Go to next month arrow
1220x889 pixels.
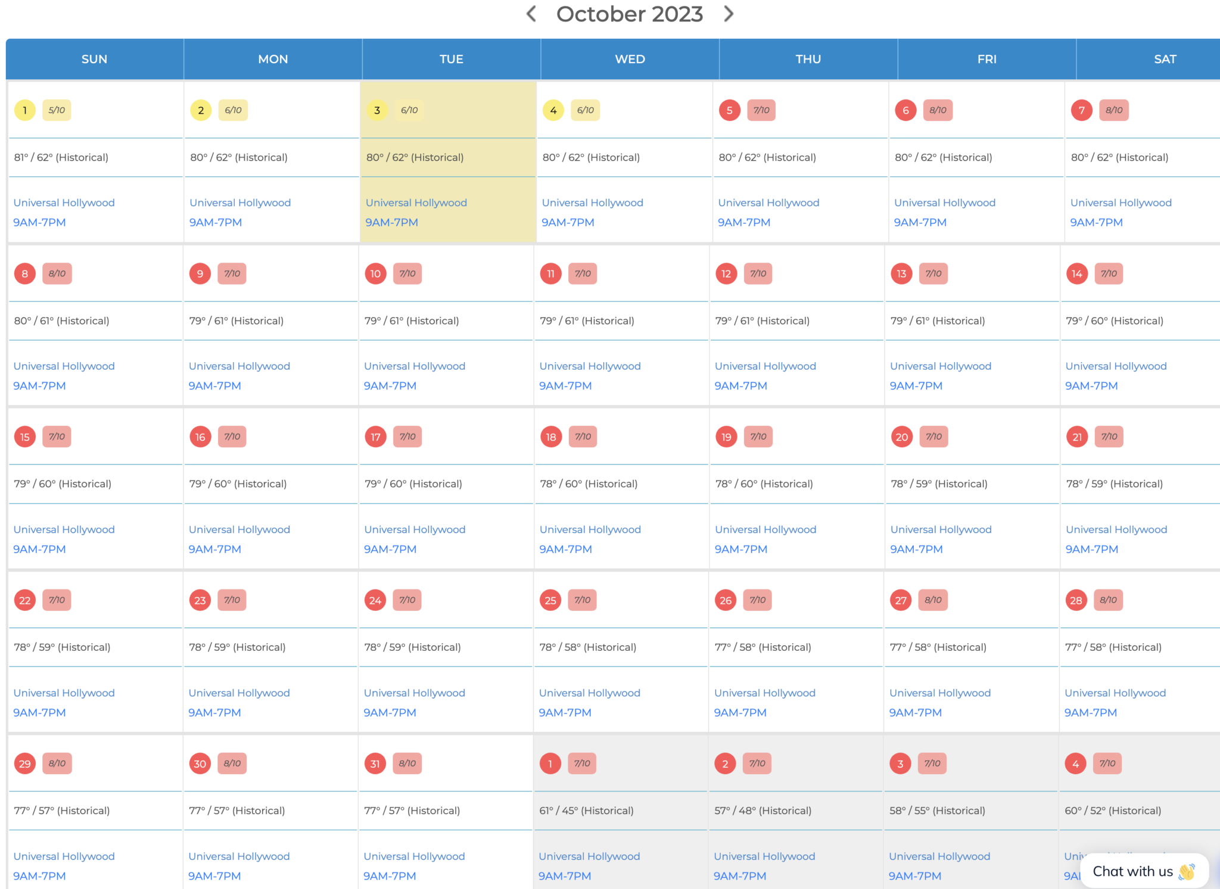tap(728, 14)
